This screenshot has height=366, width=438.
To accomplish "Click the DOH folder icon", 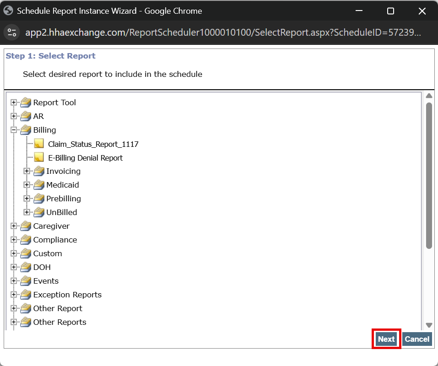I will [x=26, y=267].
